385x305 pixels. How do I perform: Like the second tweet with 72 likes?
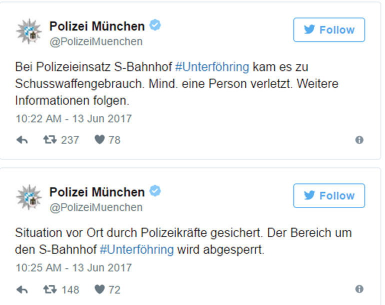100,289
